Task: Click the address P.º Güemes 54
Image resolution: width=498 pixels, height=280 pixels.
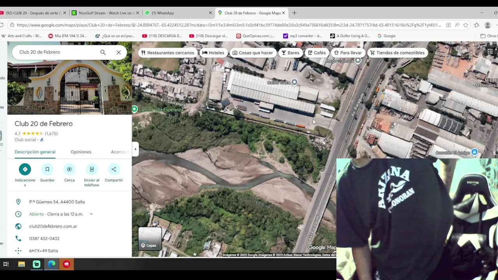Action: click(x=57, y=202)
